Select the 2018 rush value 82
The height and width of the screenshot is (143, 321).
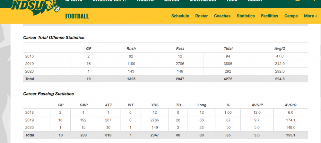(131, 56)
